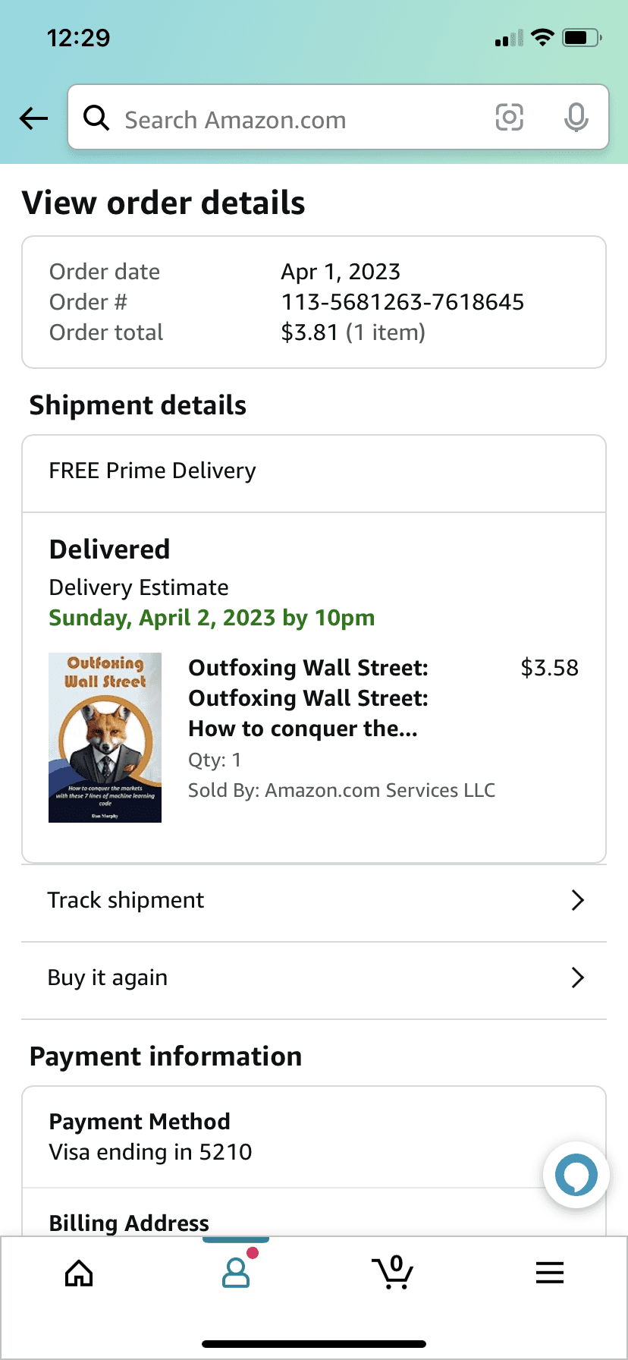Image resolution: width=628 pixels, height=1360 pixels.
Task: Tap the back arrow icon
Action: pos(34,118)
